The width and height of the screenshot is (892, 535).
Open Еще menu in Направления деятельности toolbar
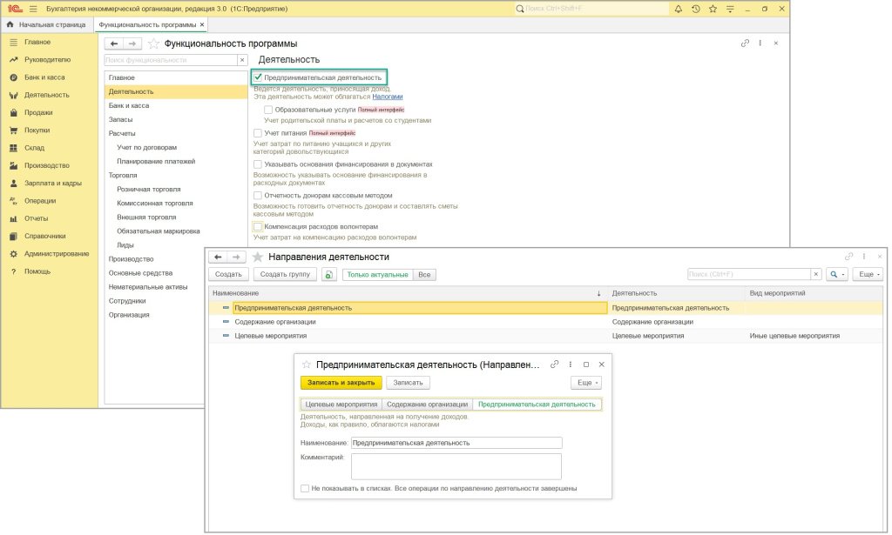coord(868,274)
